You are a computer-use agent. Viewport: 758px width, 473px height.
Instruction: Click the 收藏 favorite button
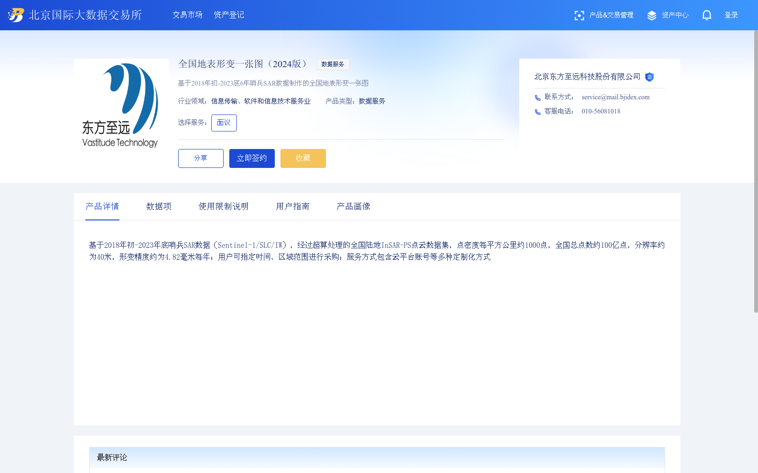(303, 158)
